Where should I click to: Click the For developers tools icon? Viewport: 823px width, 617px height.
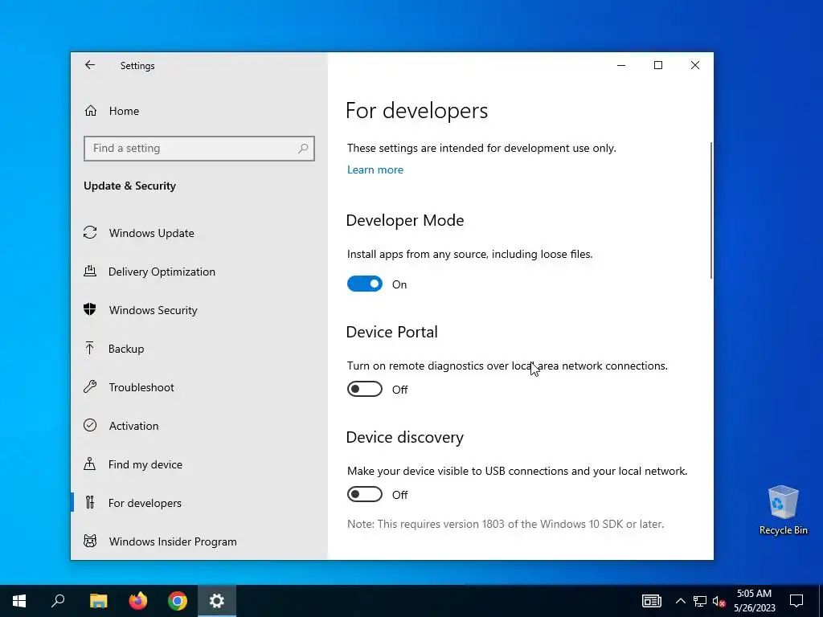[90, 503]
